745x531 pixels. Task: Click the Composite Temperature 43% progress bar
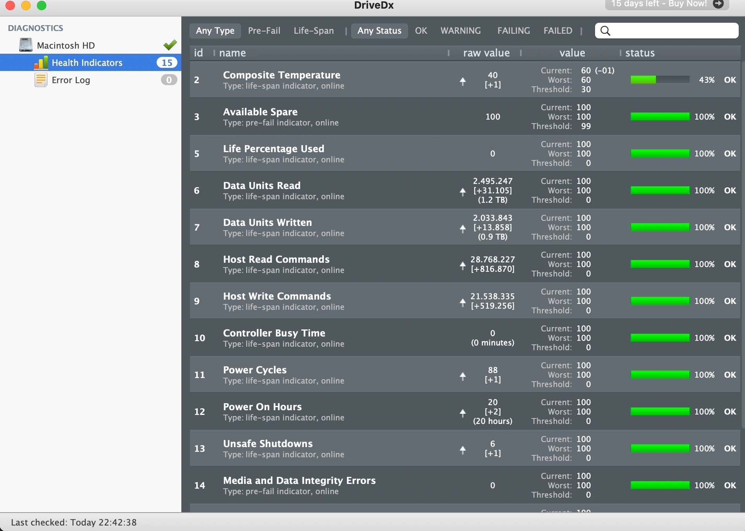(x=660, y=80)
